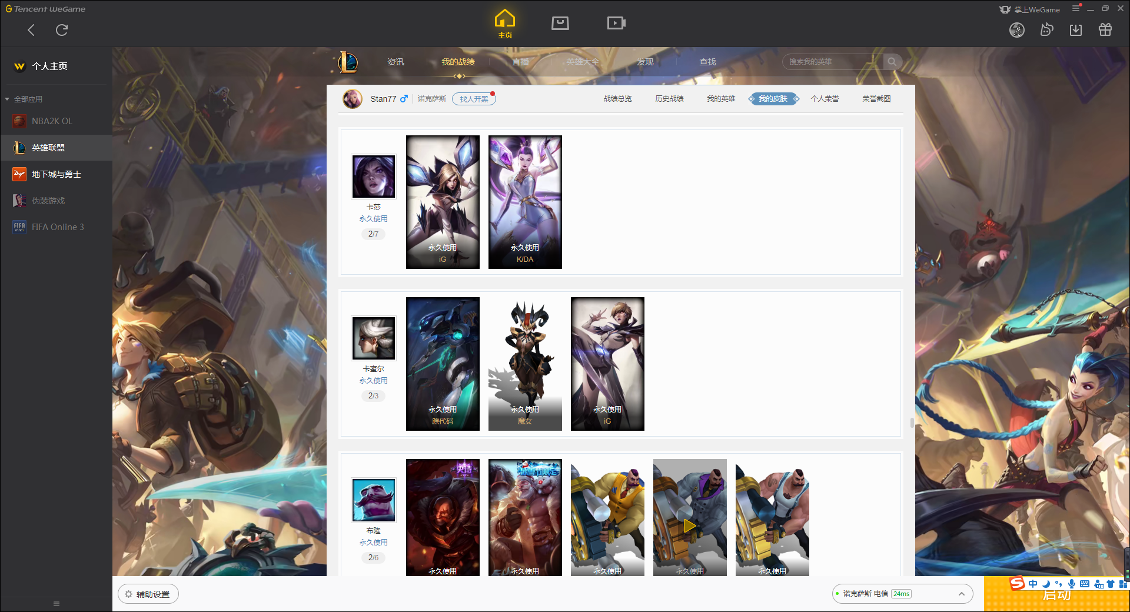Open the ghost mascot assistant icon

1046,29
